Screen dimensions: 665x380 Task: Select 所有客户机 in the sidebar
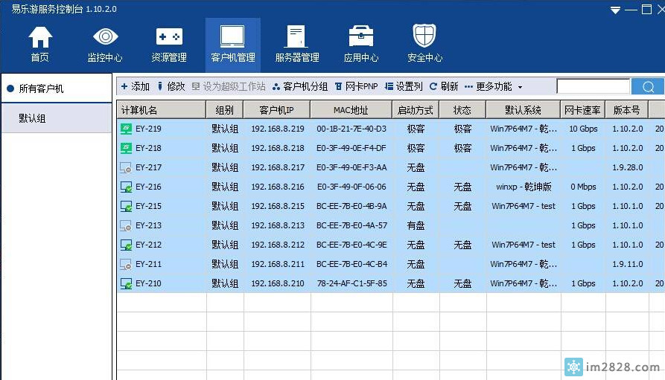tap(41, 88)
